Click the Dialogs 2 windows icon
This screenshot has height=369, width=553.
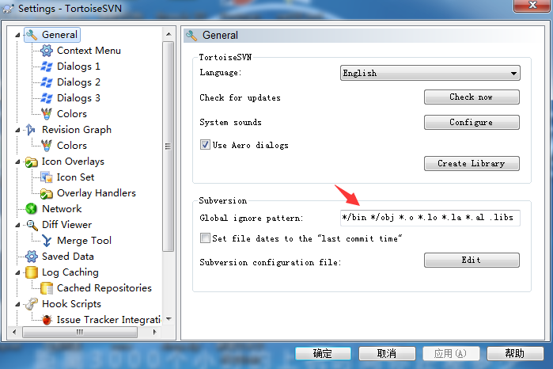coord(47,82)
